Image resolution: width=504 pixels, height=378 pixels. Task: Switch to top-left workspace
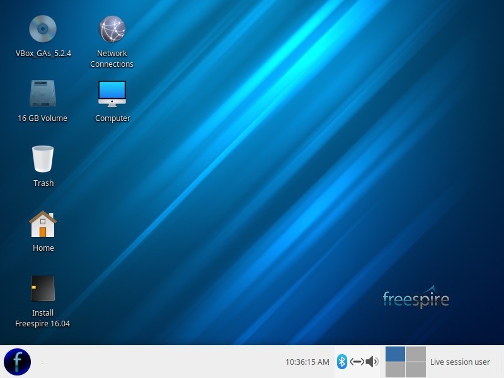click(x=395, y=354)
